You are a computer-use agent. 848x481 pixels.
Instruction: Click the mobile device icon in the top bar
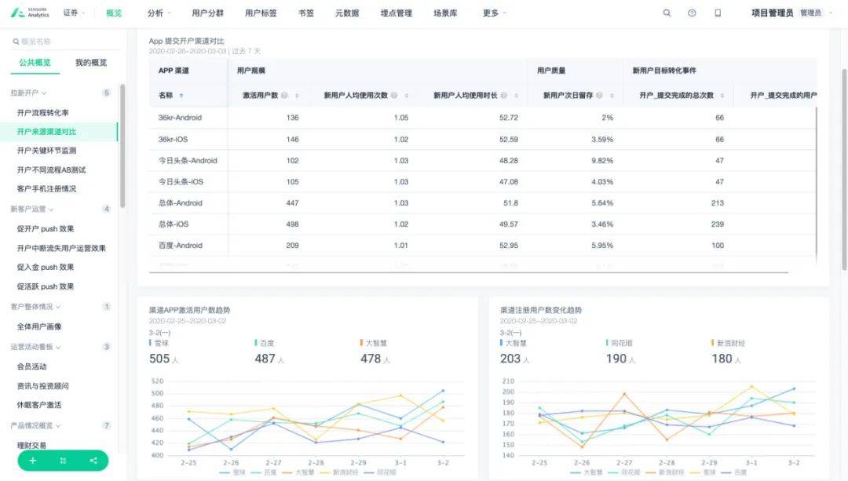717,13
